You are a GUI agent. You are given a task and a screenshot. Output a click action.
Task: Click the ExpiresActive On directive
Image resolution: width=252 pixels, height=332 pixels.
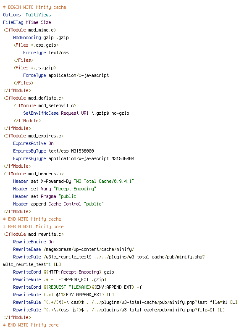coord(34,144)
